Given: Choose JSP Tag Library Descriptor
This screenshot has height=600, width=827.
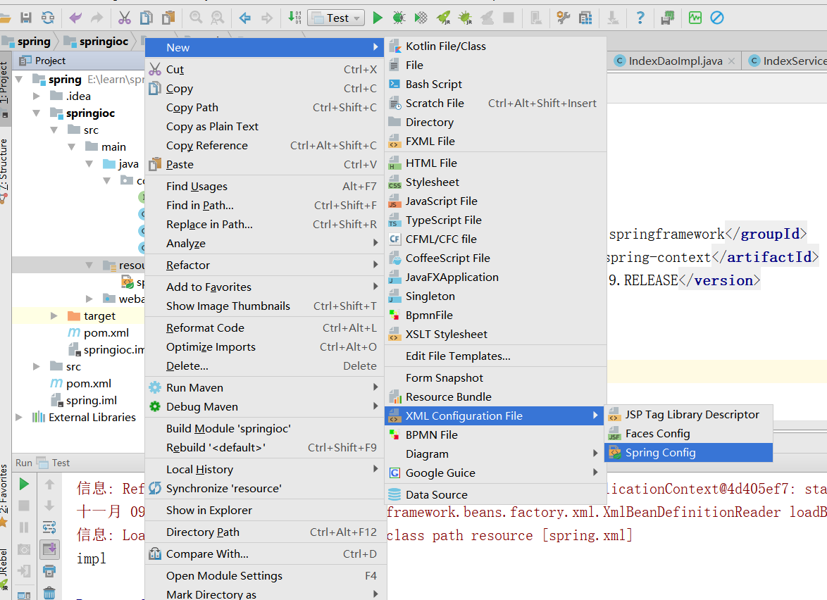Looking at the screenshot, I should (688, 414).
